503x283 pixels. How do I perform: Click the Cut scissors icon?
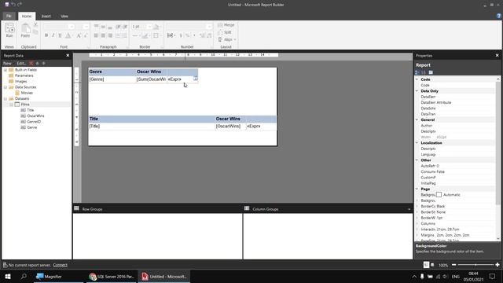tap(35, 24)
